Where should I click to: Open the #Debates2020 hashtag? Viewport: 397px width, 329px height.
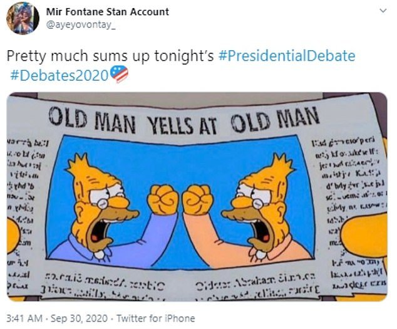coord(59,75)
